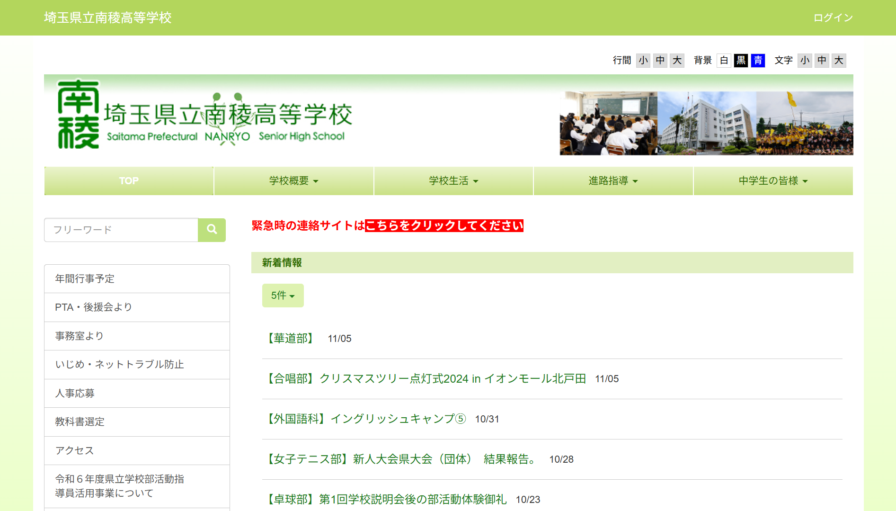Click the magnifier search button
The image size is (896, 511).
coord(212,230)
